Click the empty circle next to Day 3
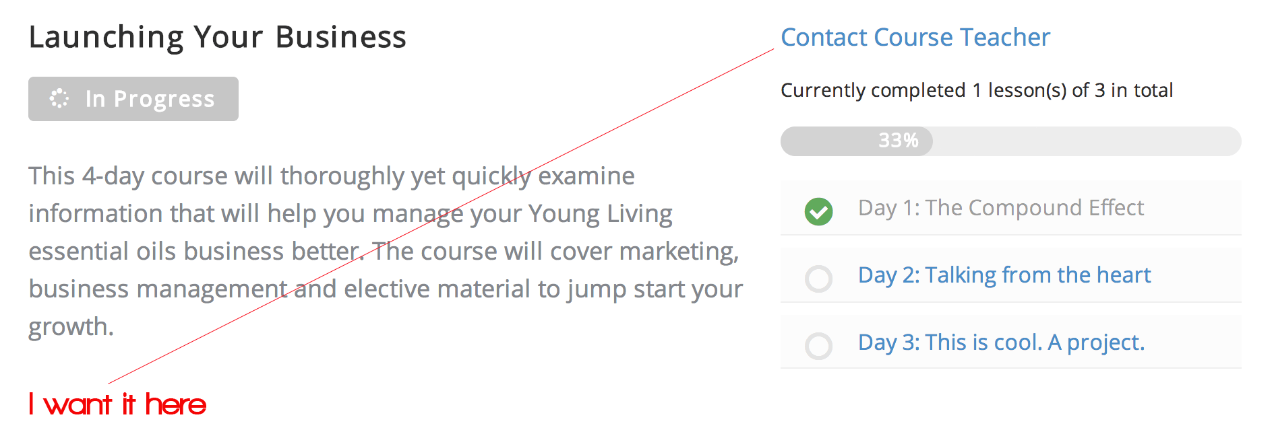The width and height of the screenshot is (1274, 436). 818,346
